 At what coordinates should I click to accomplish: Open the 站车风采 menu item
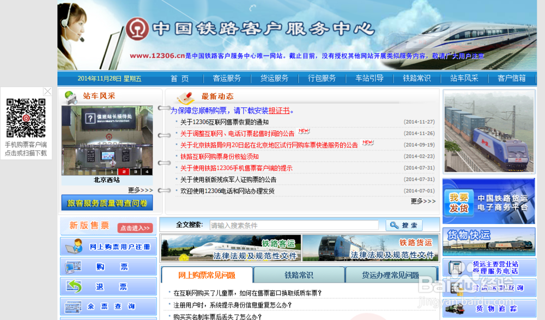[x=464, y=79]
